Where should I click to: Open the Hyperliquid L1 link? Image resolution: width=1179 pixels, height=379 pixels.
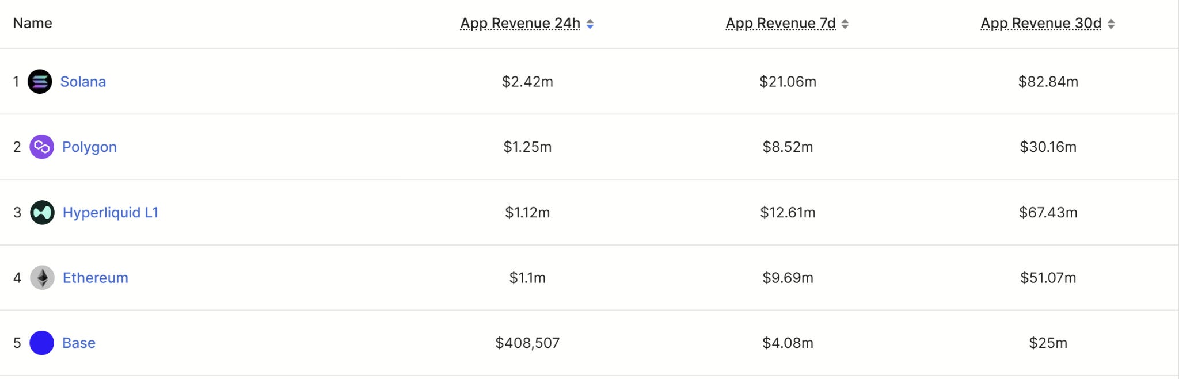(111, 213)
